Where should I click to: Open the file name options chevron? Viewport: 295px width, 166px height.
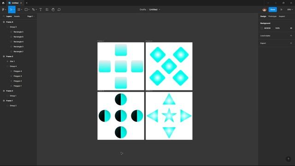(x=159, y=10)
